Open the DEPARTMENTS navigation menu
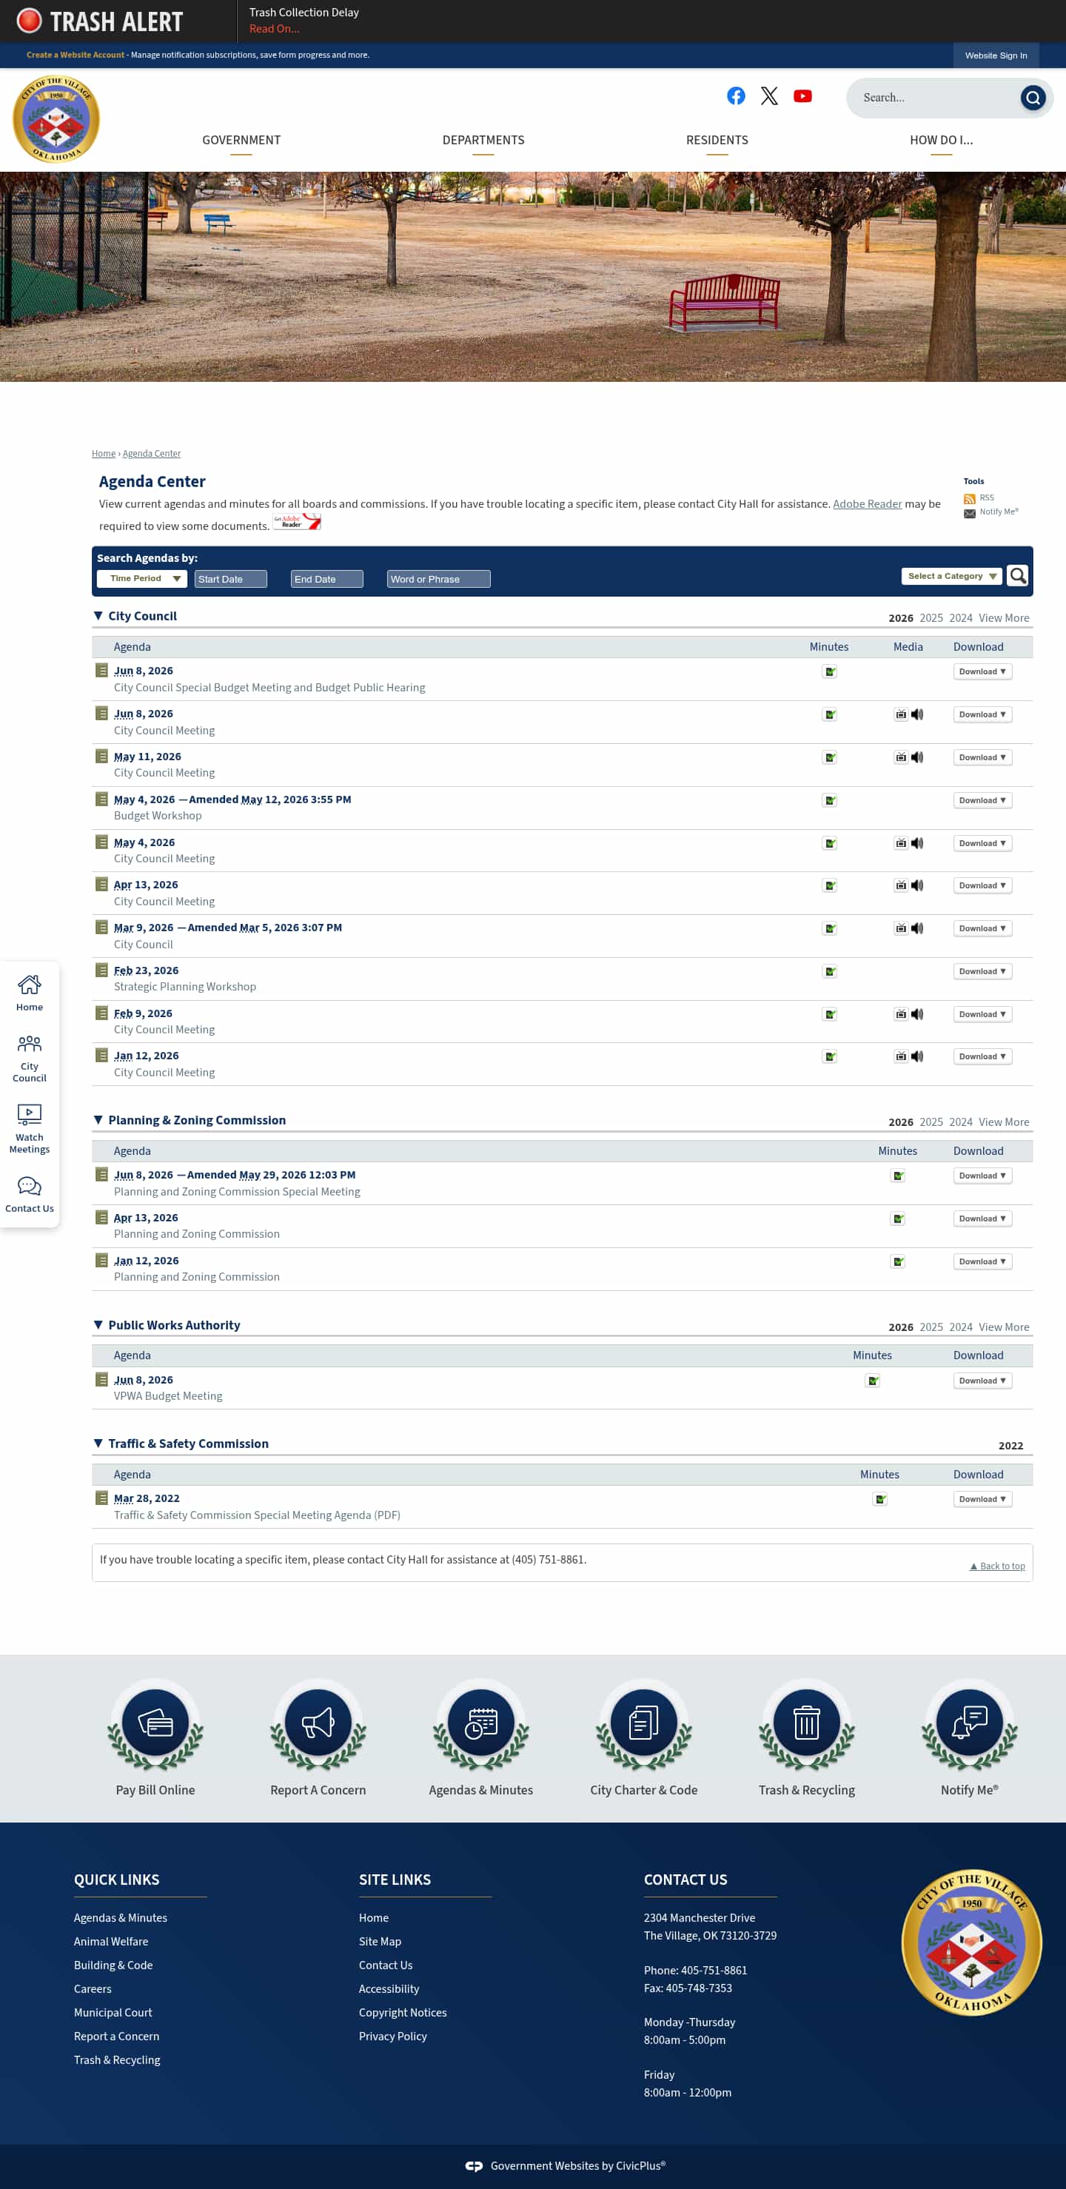This screenshot has height=2189, width=1066. point(483,140)
